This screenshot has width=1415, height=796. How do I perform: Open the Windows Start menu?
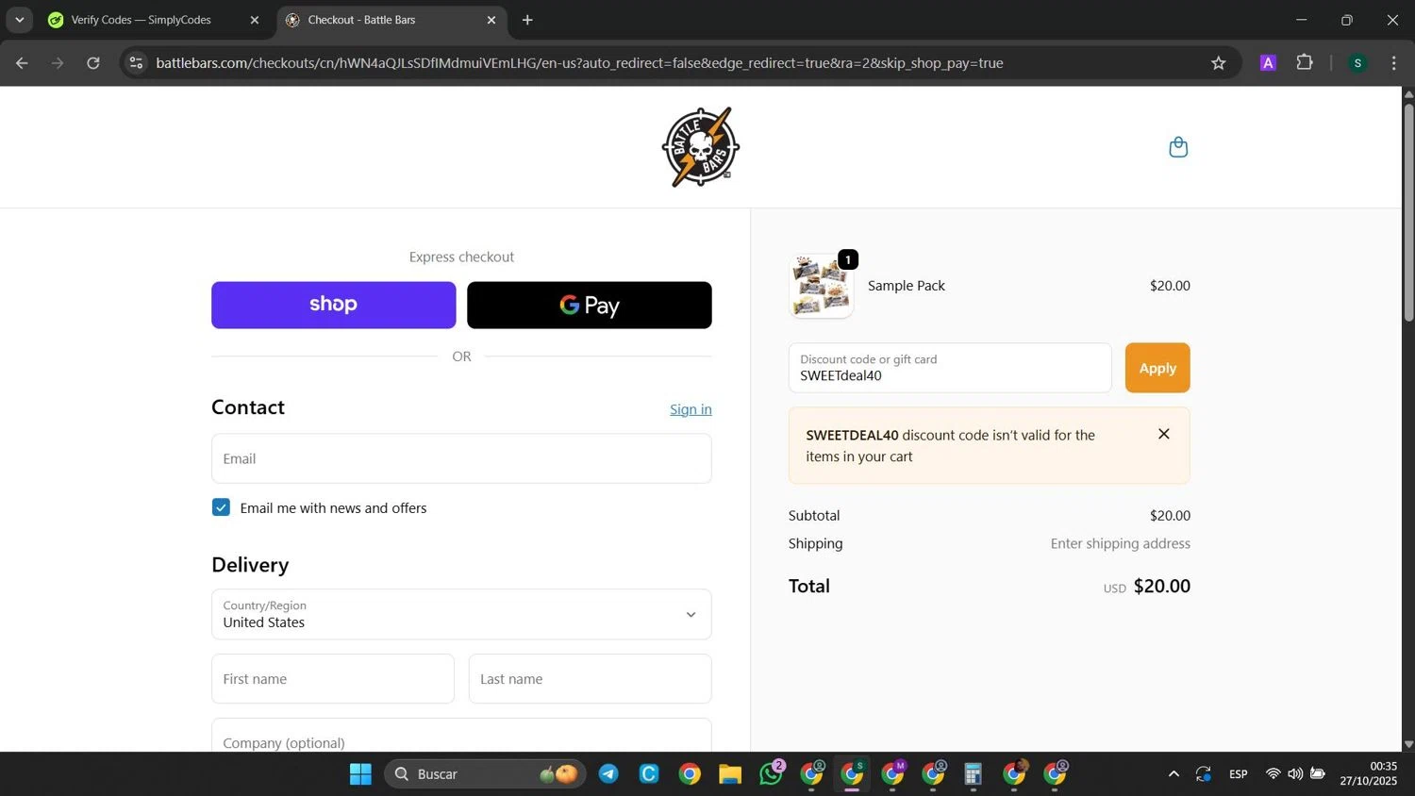pos(360,774)
